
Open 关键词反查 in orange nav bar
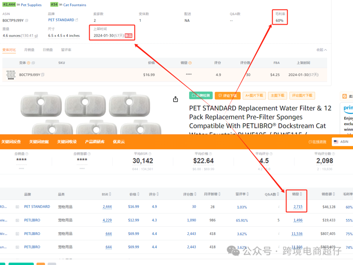click(x=11, y=142)
